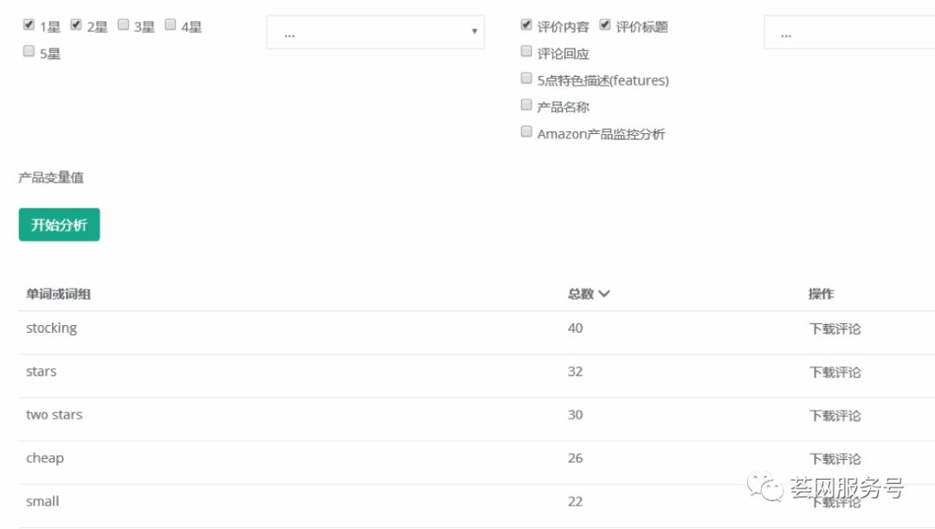Tick the 产品名称 checkbox
The height and width of the screenshot is (529, 935).
click(526, 105)
